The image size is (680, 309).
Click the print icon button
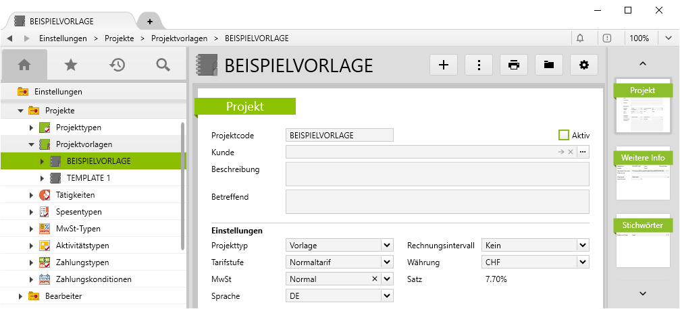pyautogui.click(x=514, y=65)
